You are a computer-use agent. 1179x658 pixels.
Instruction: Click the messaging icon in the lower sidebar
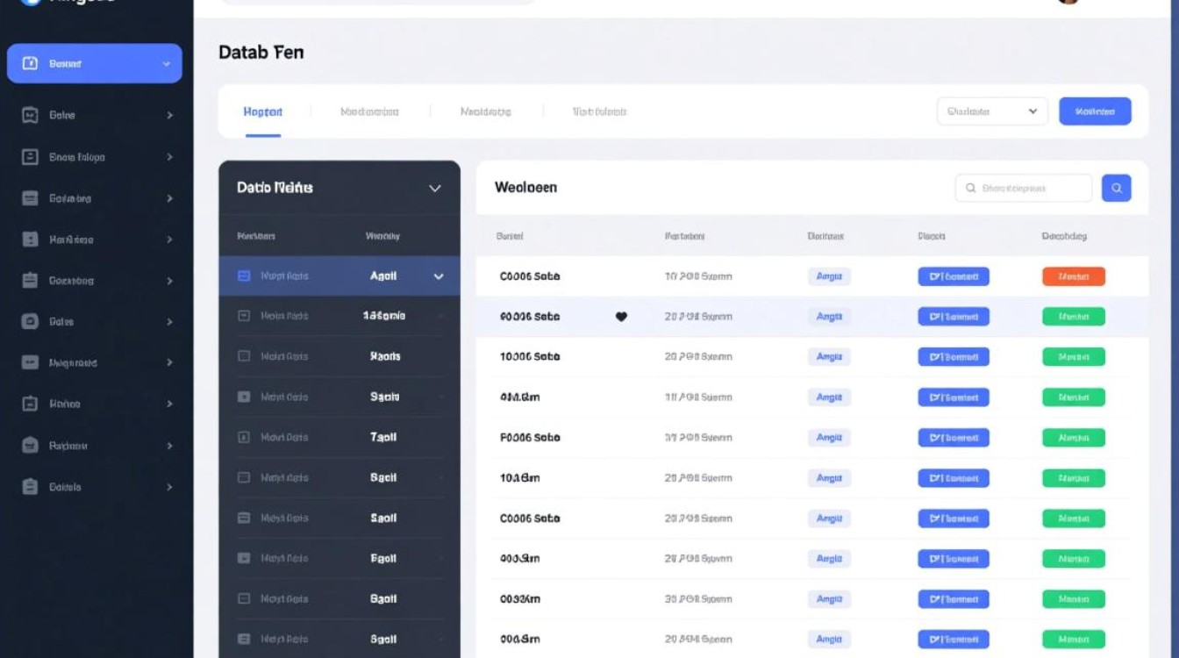click(x=31, y=362)
